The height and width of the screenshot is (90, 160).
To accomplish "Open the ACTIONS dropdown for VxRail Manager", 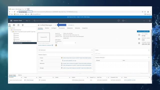I will [x=71, y=25].
